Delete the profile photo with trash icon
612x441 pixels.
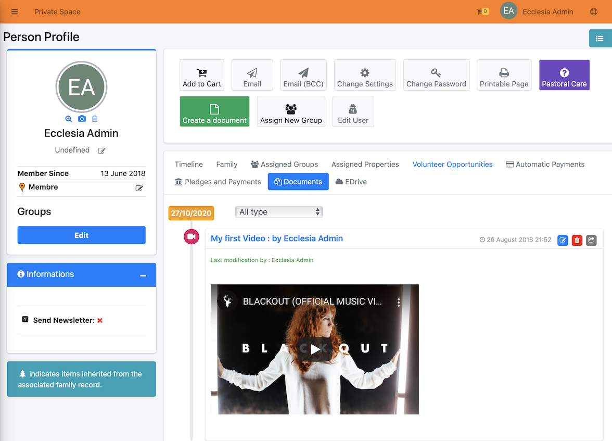coord(95,119)
